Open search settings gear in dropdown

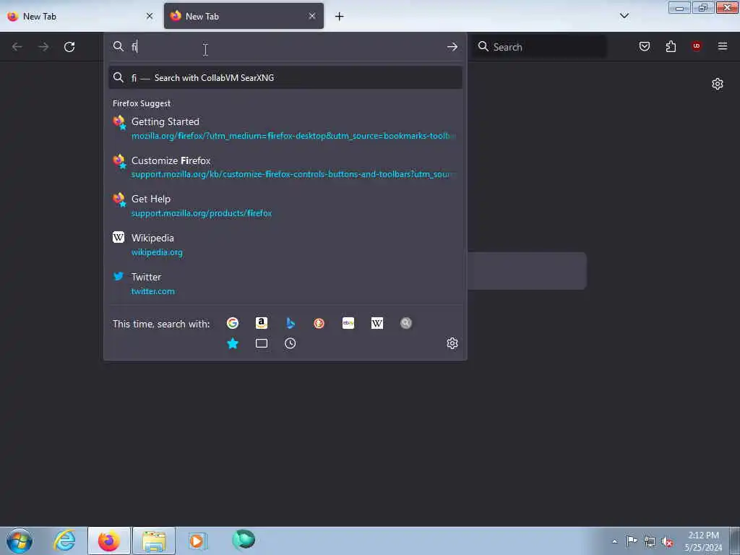click(452, 343)
